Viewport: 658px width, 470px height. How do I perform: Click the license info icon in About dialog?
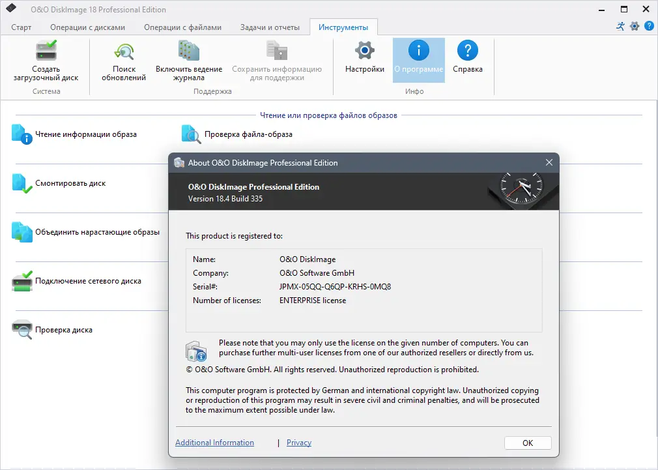coord(196,351)
